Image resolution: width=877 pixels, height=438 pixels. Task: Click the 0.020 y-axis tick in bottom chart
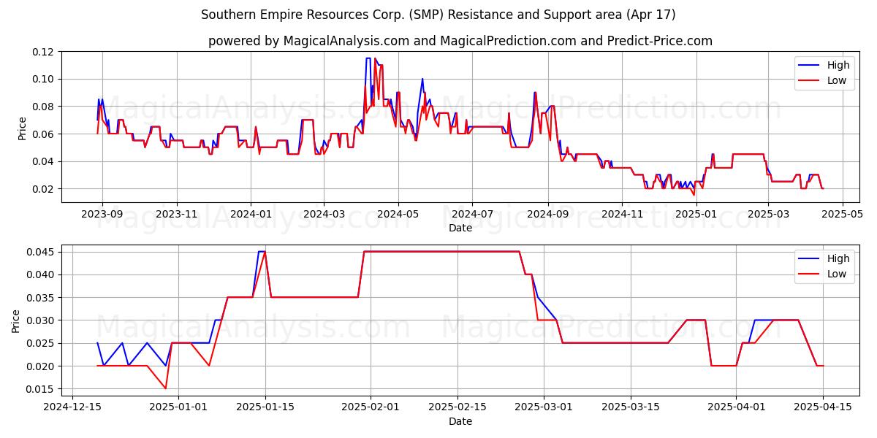(40, 366)
